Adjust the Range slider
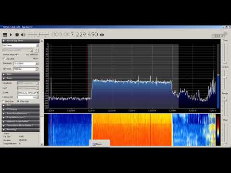The height and width of the screenshot is (173, 231). pyautogui.click(x=225, y=106)
